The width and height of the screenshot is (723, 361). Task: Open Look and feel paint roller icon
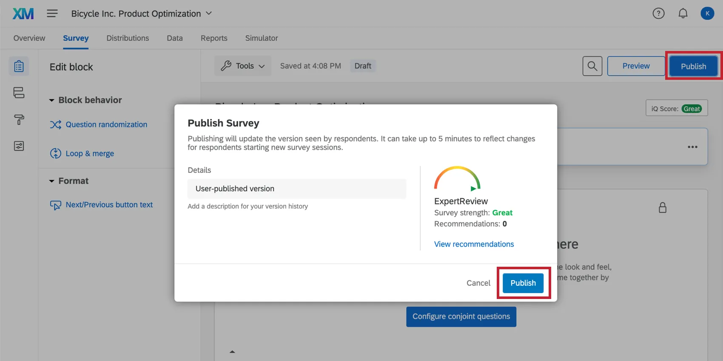tap(19, 119)
